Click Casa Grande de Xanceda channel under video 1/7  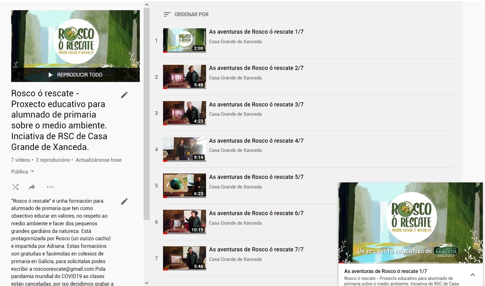235,42
